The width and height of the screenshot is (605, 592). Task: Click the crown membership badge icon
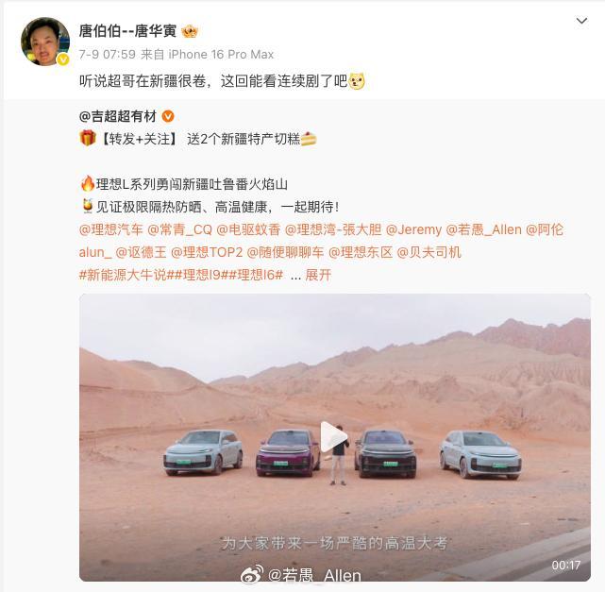click(x=190, y=31)
